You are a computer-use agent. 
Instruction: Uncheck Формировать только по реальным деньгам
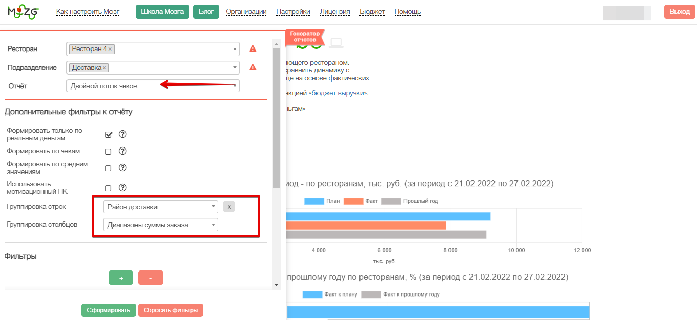pos(108,135)
